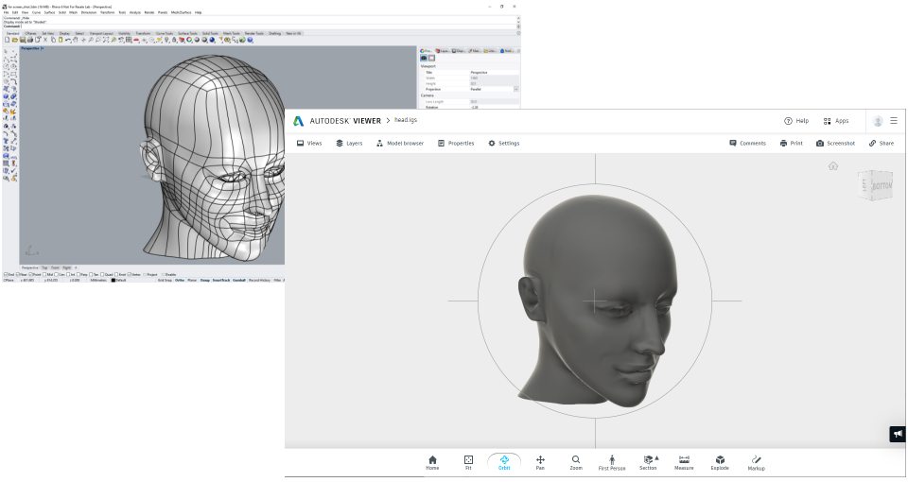Click the Home view house icon
908x482 pixels.
(432, 461)
